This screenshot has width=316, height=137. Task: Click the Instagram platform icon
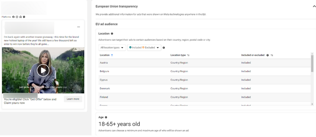click(x=17, y=17)
